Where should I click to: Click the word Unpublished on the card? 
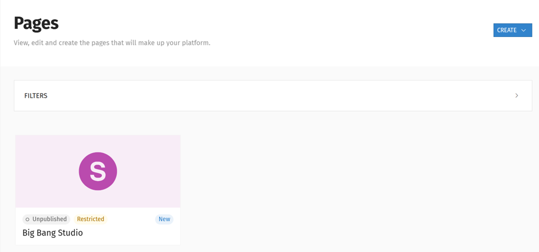coord(50,219)
